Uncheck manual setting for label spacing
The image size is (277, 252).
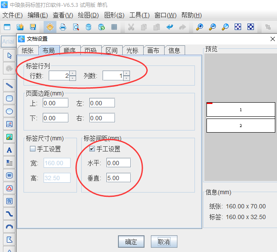[92, 149]
